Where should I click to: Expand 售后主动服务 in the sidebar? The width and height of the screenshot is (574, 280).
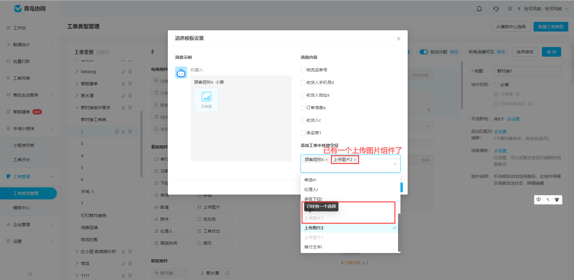coord(52,95)
